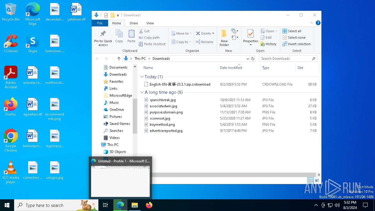Click Paste shortcut in ribbon
The image size is (375, 211).
click(152, 44)
